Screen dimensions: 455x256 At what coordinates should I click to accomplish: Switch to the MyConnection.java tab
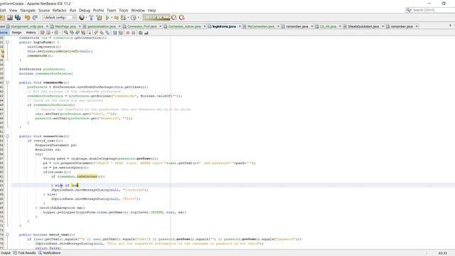tap(261, 26)
